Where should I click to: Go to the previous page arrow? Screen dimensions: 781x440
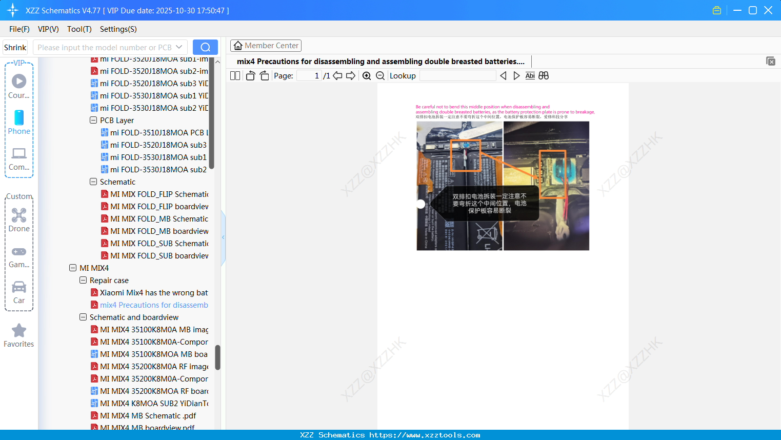337,76
